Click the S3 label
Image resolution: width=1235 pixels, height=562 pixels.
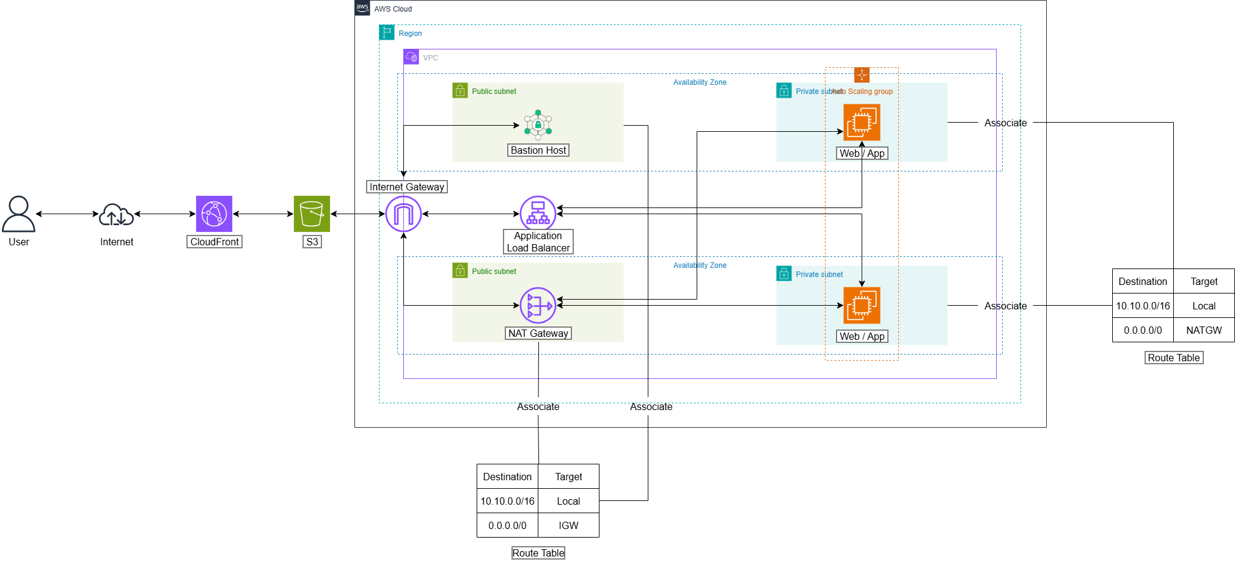312,242
